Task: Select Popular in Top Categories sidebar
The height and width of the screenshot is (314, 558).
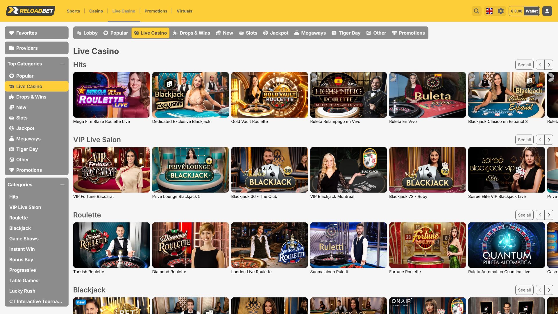Action: tap(37, 76)
